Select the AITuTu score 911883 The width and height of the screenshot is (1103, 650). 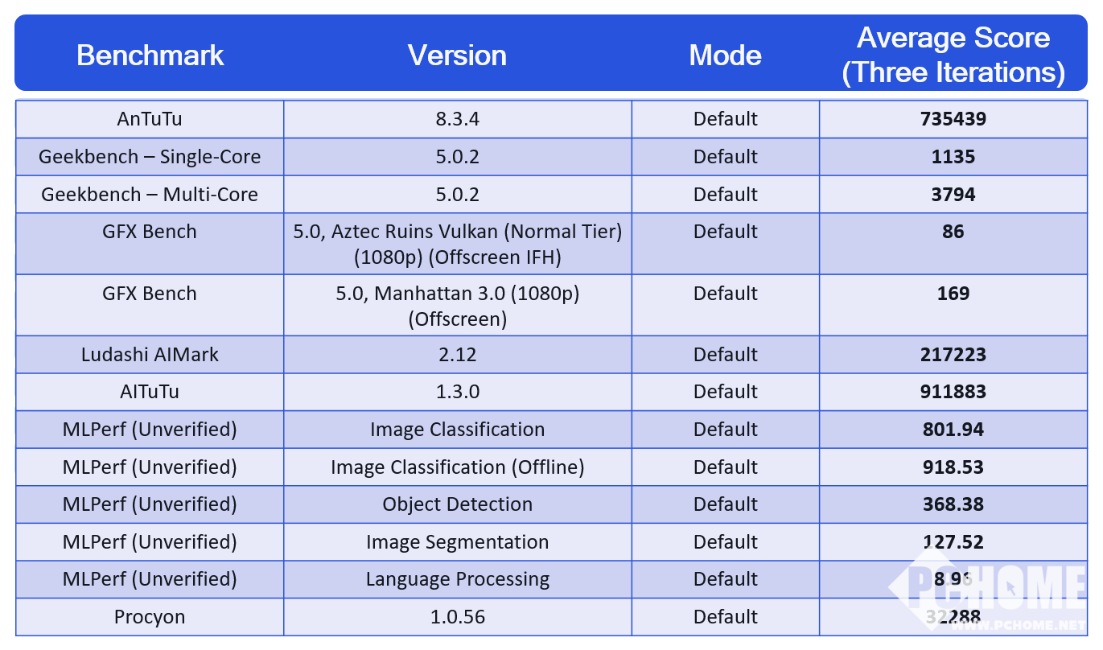click(x=953, y=392)
